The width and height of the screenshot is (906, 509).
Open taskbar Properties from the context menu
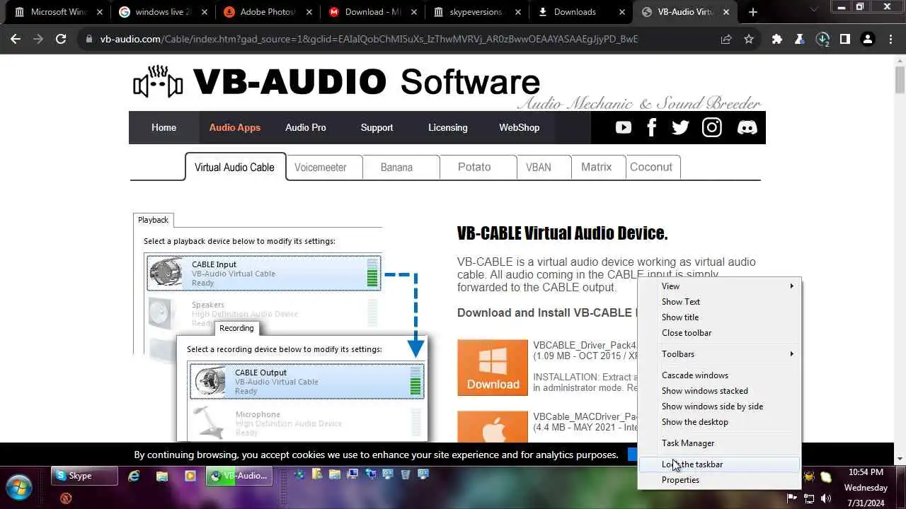point(720,480)
